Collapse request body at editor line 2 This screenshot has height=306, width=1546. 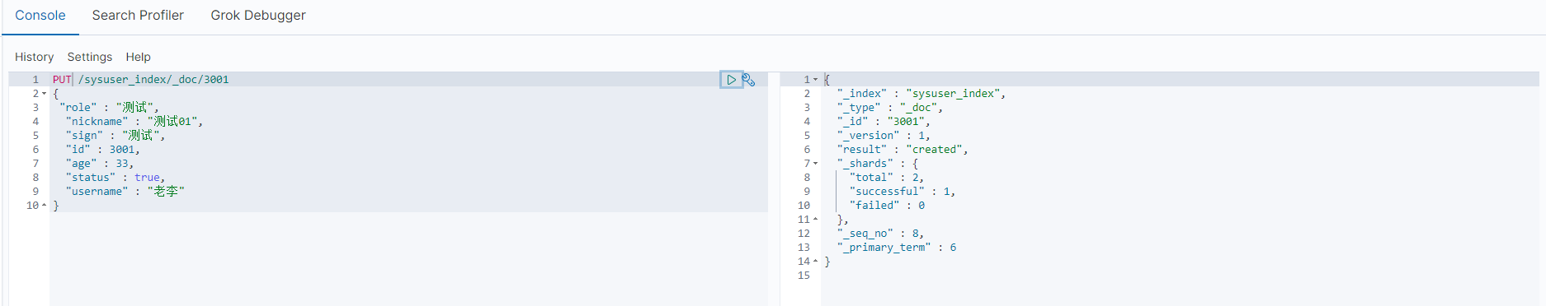click(x=45, y=94)
